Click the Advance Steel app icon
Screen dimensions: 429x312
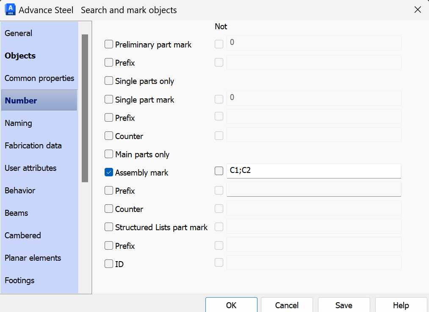pyautogui.click(x=10, y=9)
